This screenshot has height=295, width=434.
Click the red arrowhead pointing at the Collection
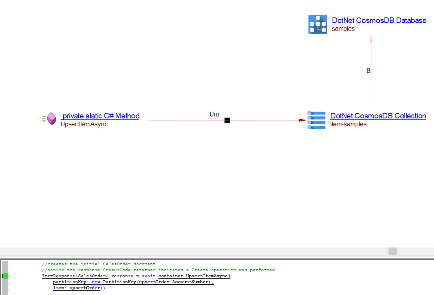303,120
